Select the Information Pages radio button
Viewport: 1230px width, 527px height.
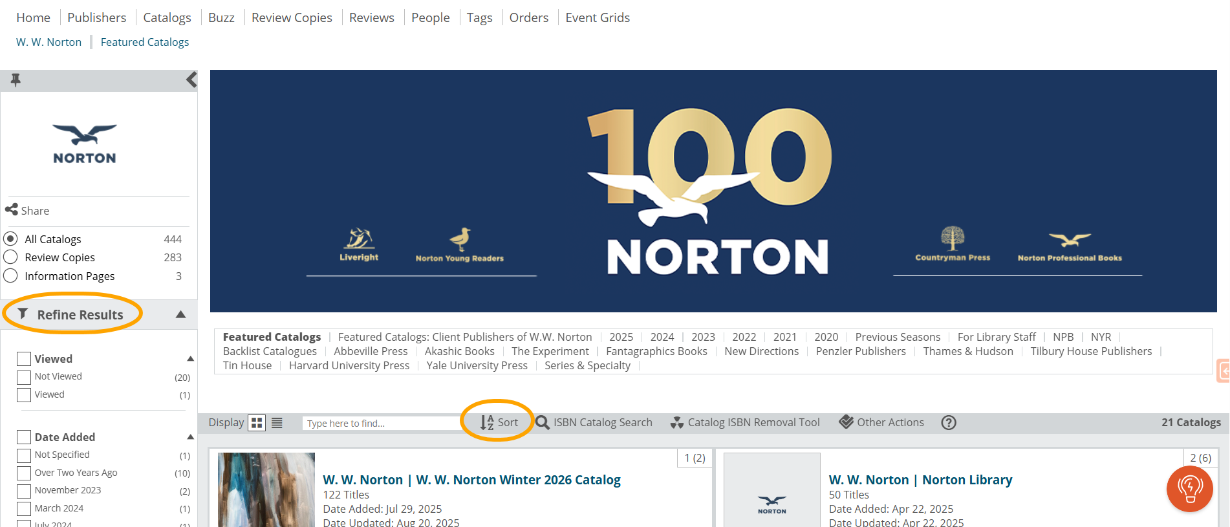(x=10, y=275)
